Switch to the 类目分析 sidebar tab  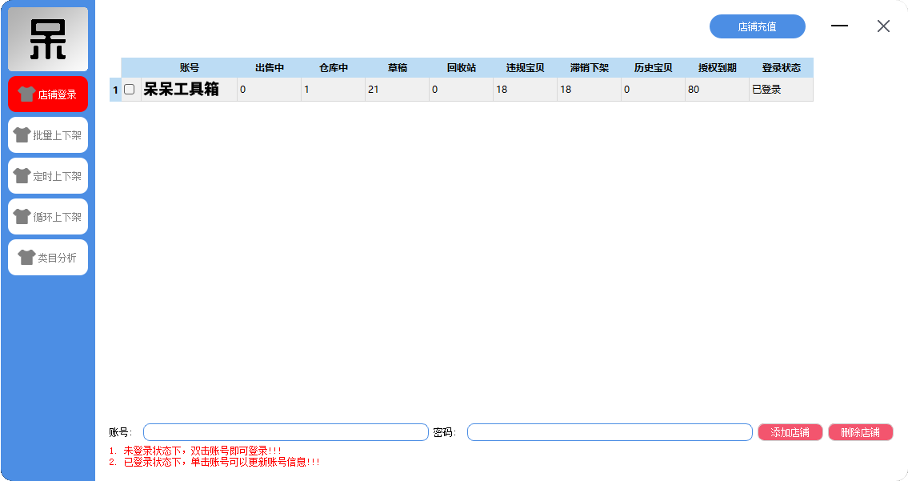coord(48,257)
